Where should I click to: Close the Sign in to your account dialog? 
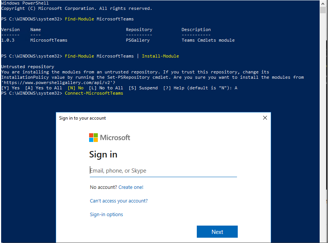pyautogui.click(x=265, y=118)
